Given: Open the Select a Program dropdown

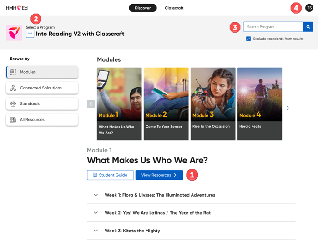Looking at the screenshot, I should pos(30,34).
